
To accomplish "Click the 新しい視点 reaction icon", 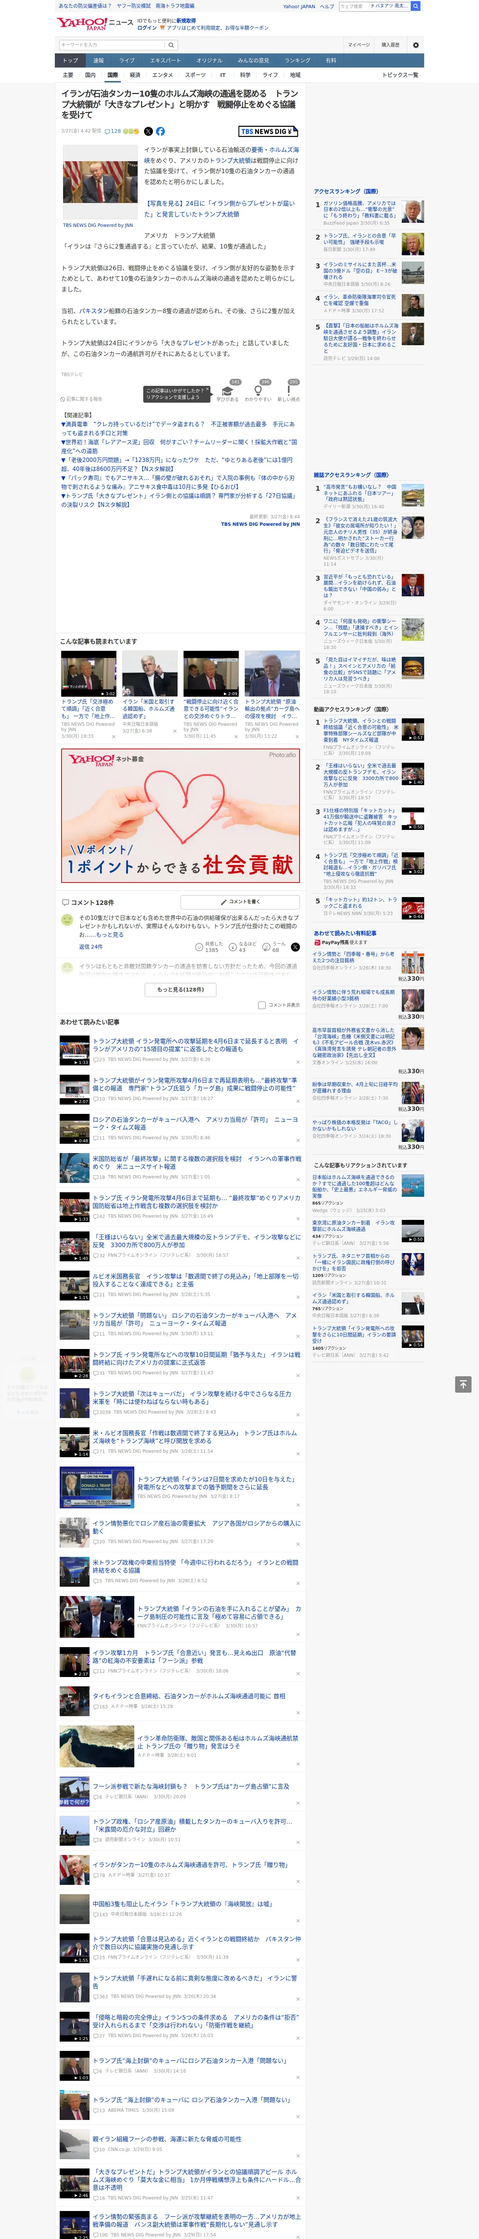I will pyautogui.click(x=289, y=391).
